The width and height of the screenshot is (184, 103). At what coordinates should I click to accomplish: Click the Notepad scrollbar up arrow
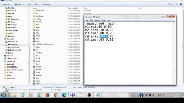tap(174, 23)
